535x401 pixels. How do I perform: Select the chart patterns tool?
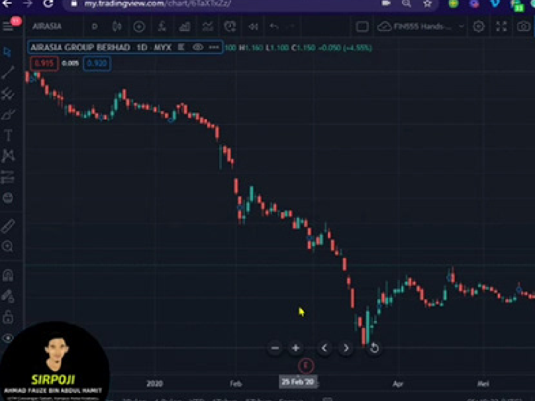[7, 156]
